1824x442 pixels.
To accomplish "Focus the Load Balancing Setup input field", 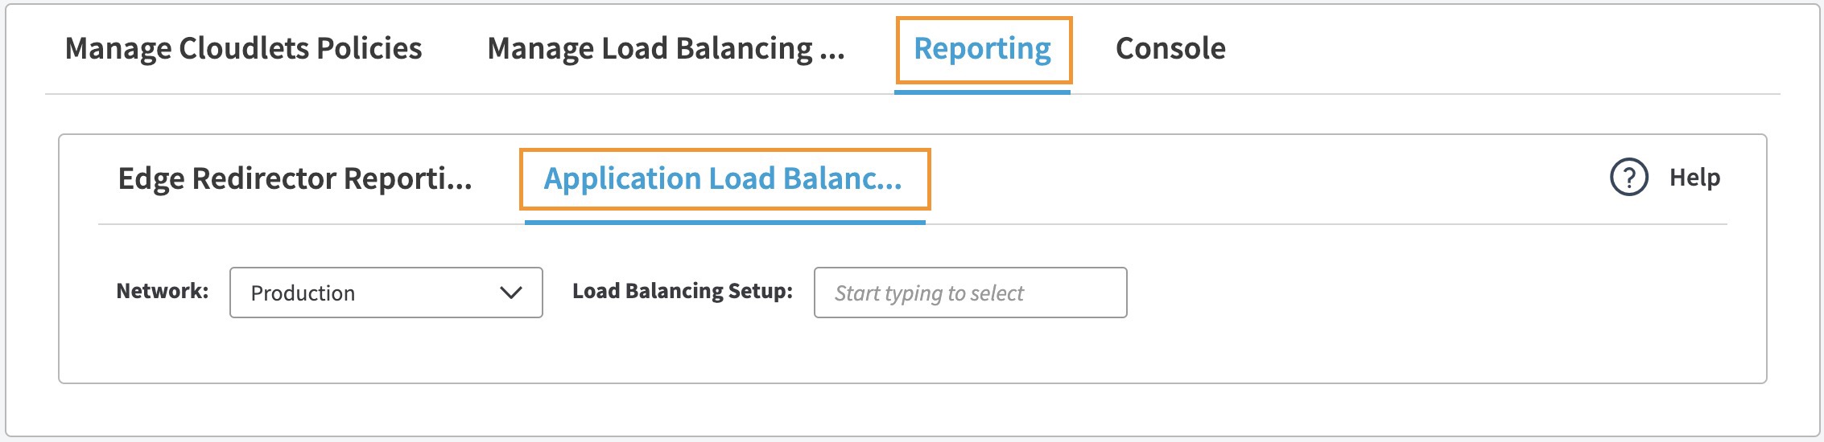I will pyautogui.click(x=970, y=293).
